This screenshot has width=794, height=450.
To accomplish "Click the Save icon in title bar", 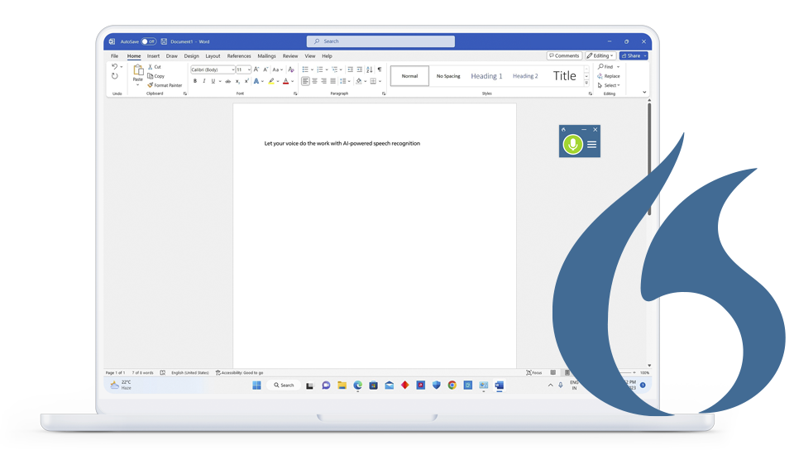I will click(164, 41).
